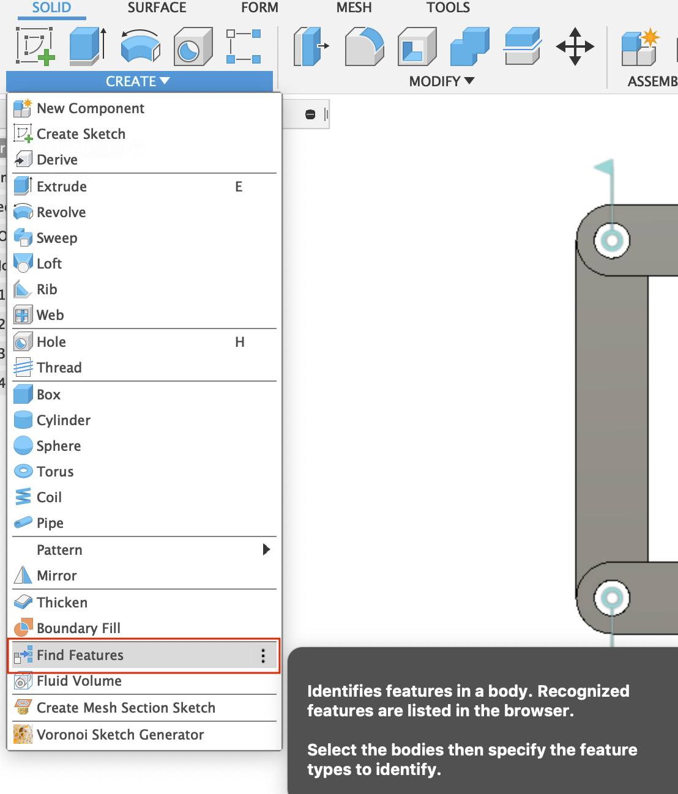Click the upper hole on the model
This screenshot has height=794, width=678.
(x=612, y=240)
